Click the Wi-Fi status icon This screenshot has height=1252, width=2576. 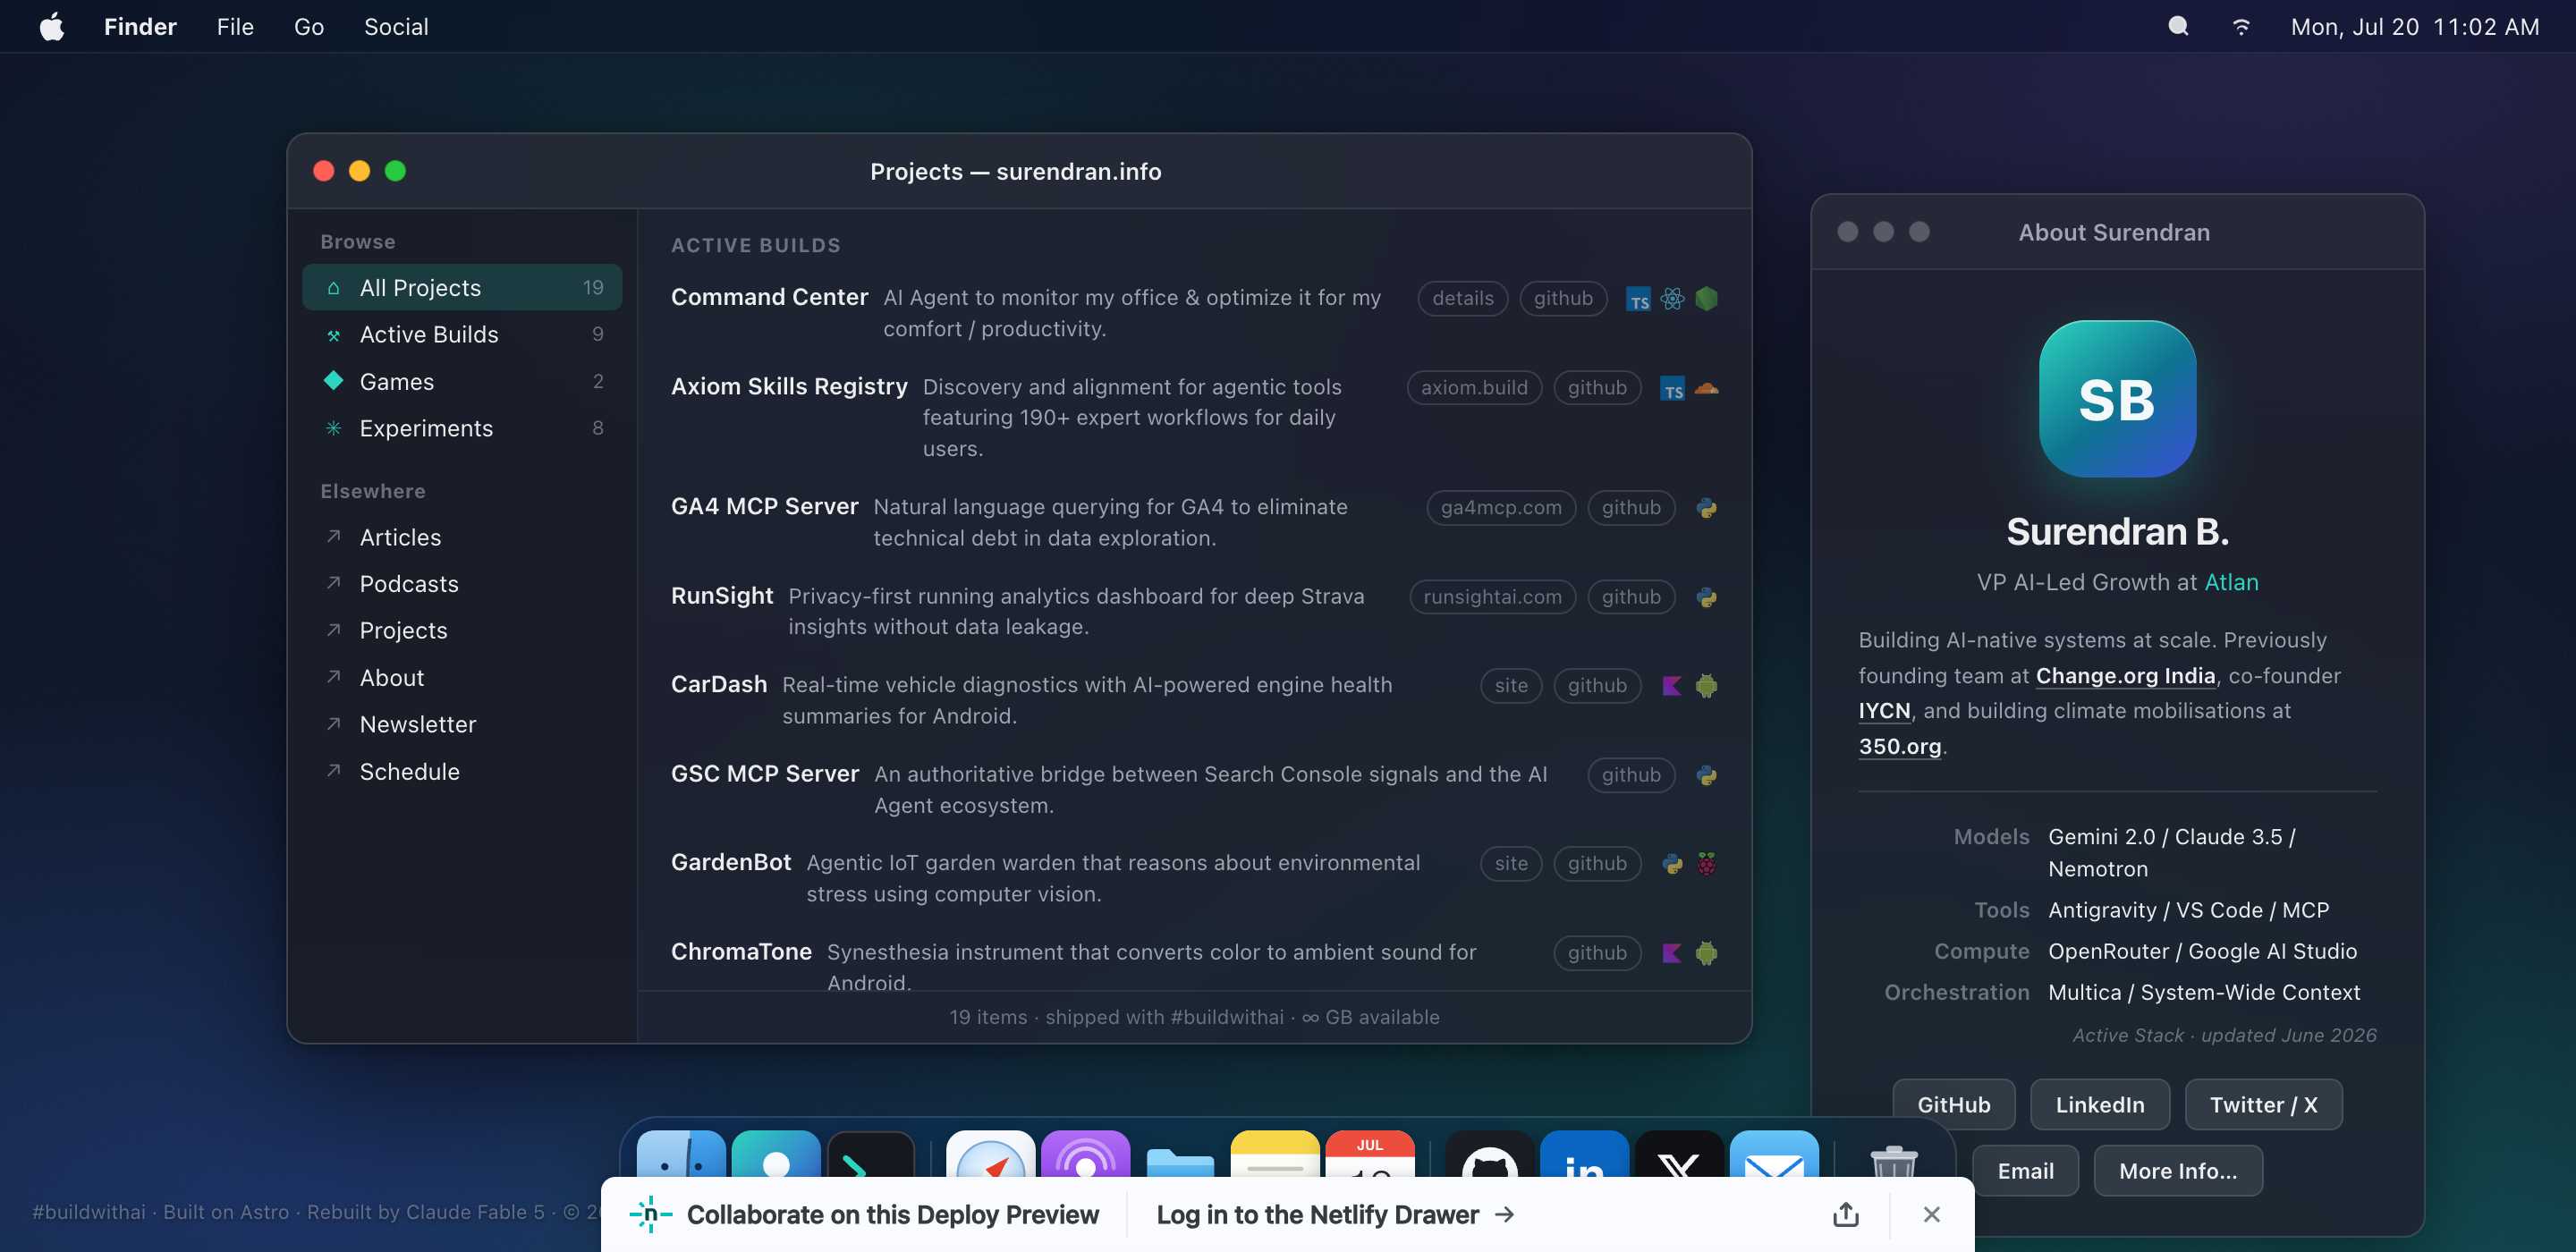point(2241,27)
